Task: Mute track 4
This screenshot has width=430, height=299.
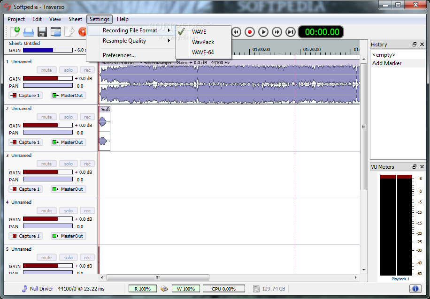Action: pyautogui.click(x=46, y=210)
